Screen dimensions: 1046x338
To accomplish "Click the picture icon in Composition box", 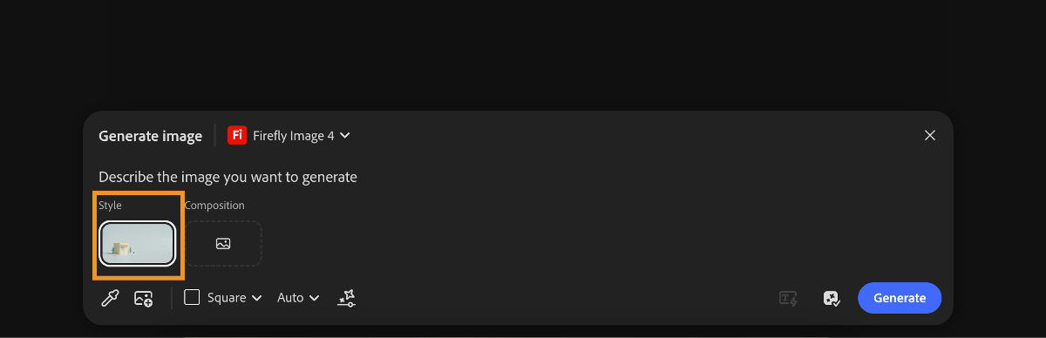I will click(x=223, y=244).
